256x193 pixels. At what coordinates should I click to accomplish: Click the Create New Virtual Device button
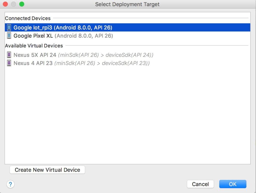point(47,170)
